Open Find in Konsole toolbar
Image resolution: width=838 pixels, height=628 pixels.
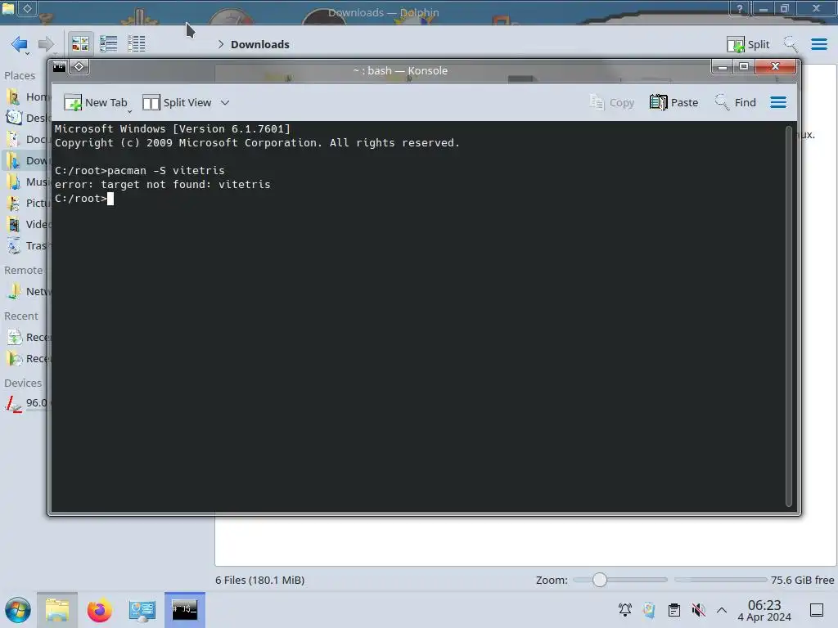click(x=736, y=102)
